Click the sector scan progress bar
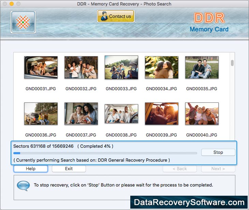The width and height of the screenshot is (249, 210). point(105,153)
